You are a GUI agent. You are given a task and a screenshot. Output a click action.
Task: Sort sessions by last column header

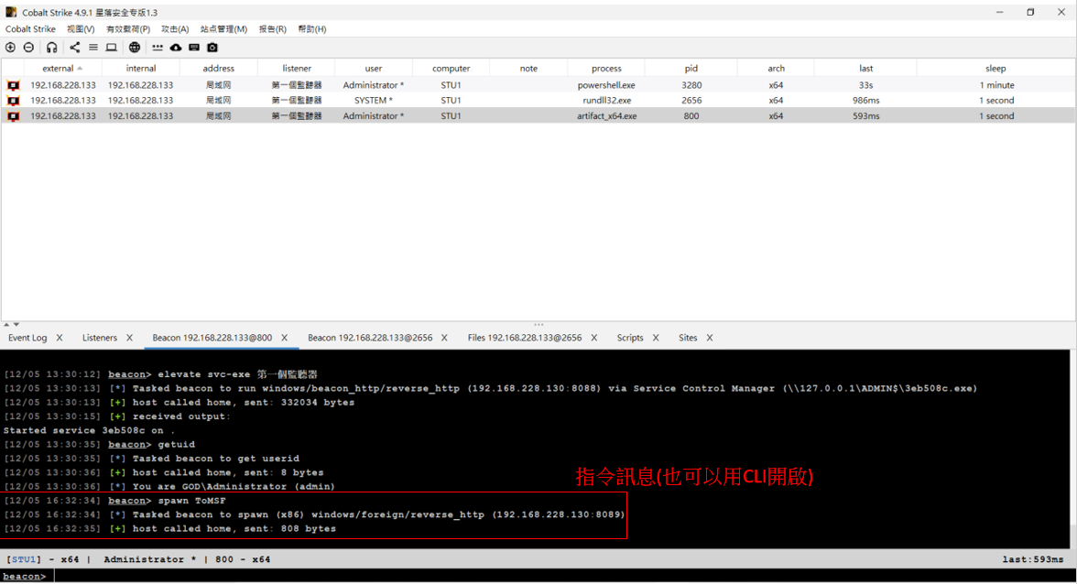tap(865, 68)
